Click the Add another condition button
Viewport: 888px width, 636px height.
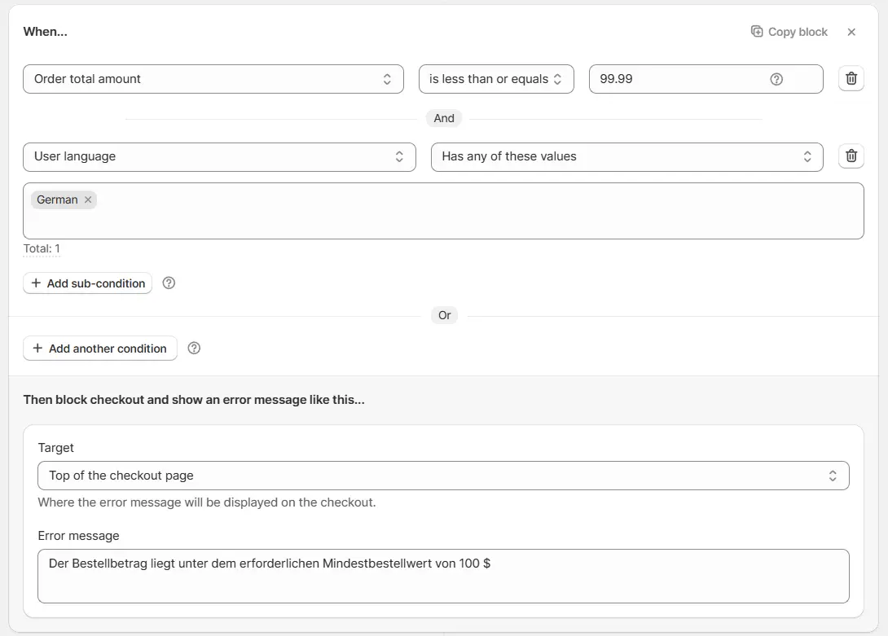click(x=99, y=349)
